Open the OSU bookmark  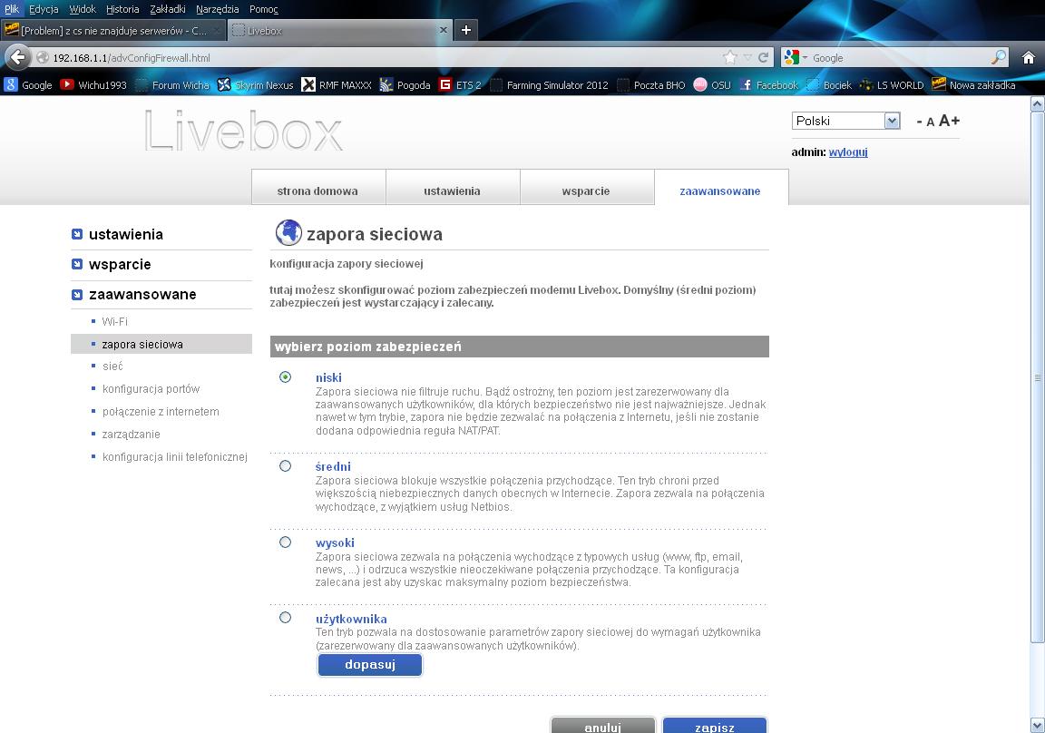(x=712, y=84)
